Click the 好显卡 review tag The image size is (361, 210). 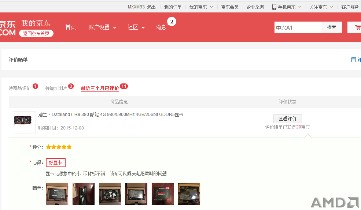click(55, 163)
